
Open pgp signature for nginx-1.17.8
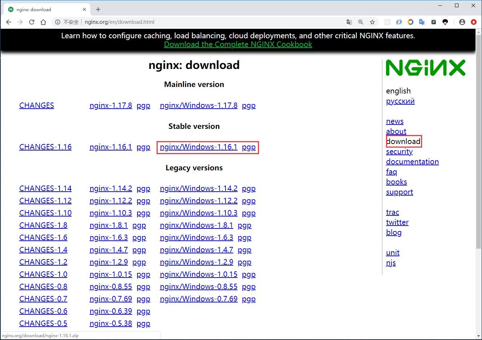click(143, 105)
